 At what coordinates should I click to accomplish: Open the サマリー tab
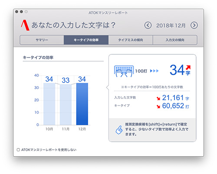(x=42, y=40)
